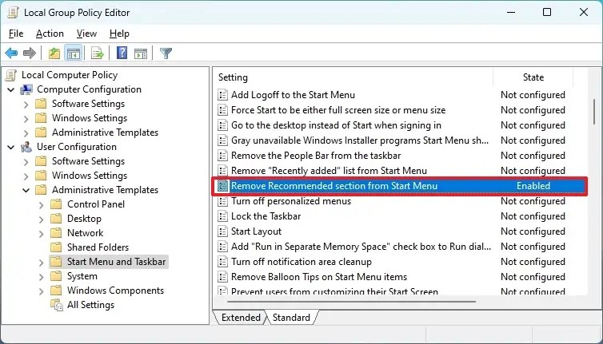The image size is (603, 344).
Task: Select Windows Components label in the tree
Action: [115, 291]
